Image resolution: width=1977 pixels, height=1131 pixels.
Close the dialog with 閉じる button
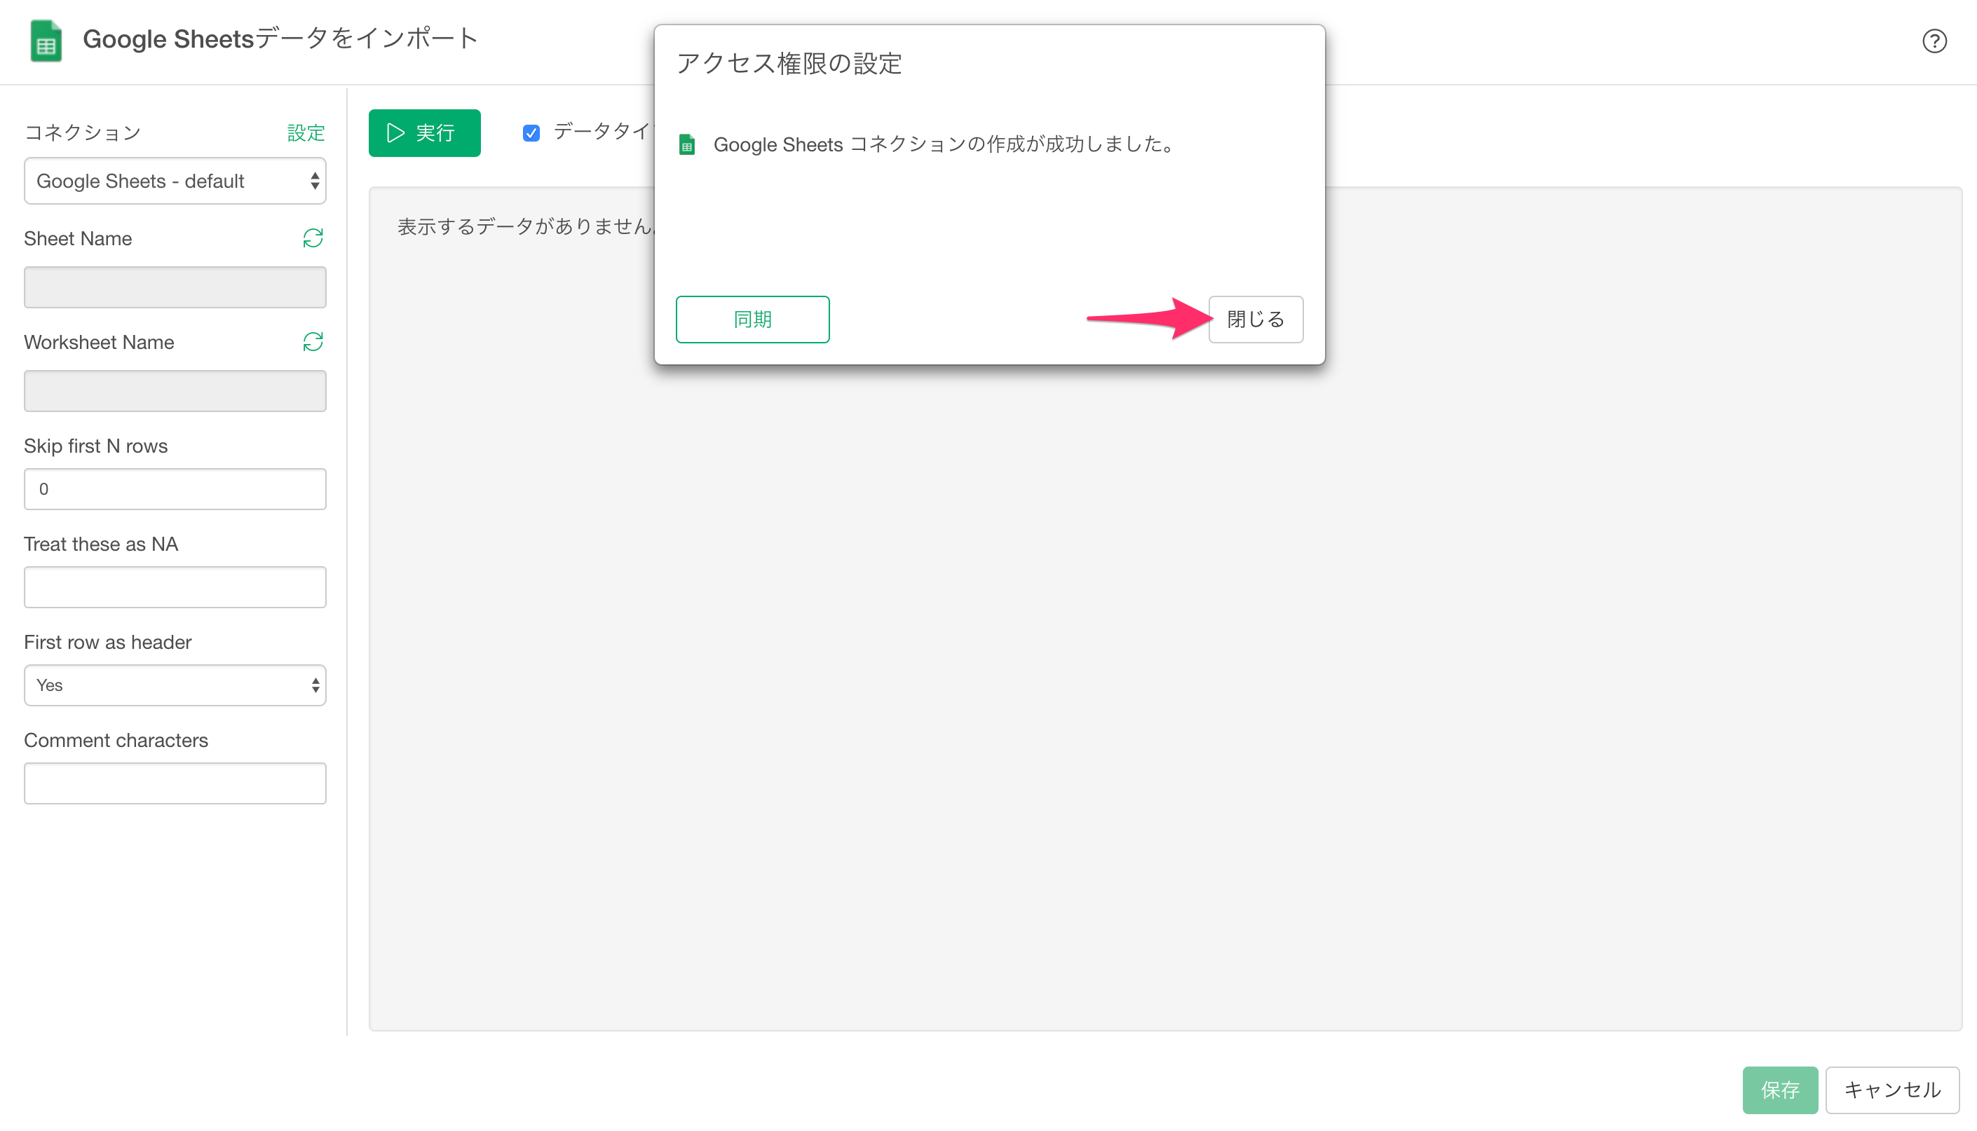coord(1255,320)
